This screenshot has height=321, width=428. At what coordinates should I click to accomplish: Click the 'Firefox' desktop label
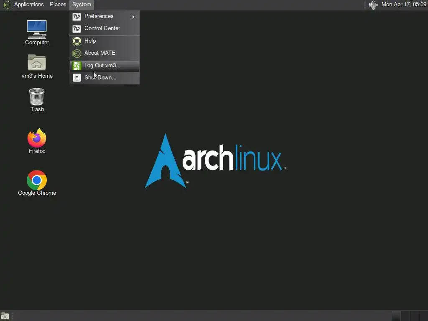(37, 151)
